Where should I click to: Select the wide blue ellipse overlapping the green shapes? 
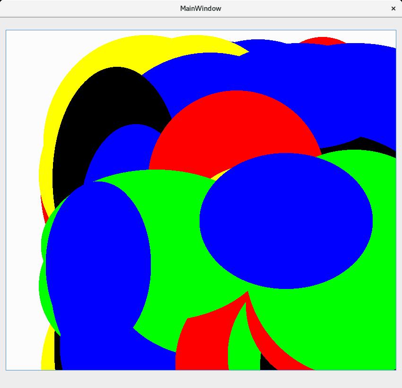click(286, 221)
